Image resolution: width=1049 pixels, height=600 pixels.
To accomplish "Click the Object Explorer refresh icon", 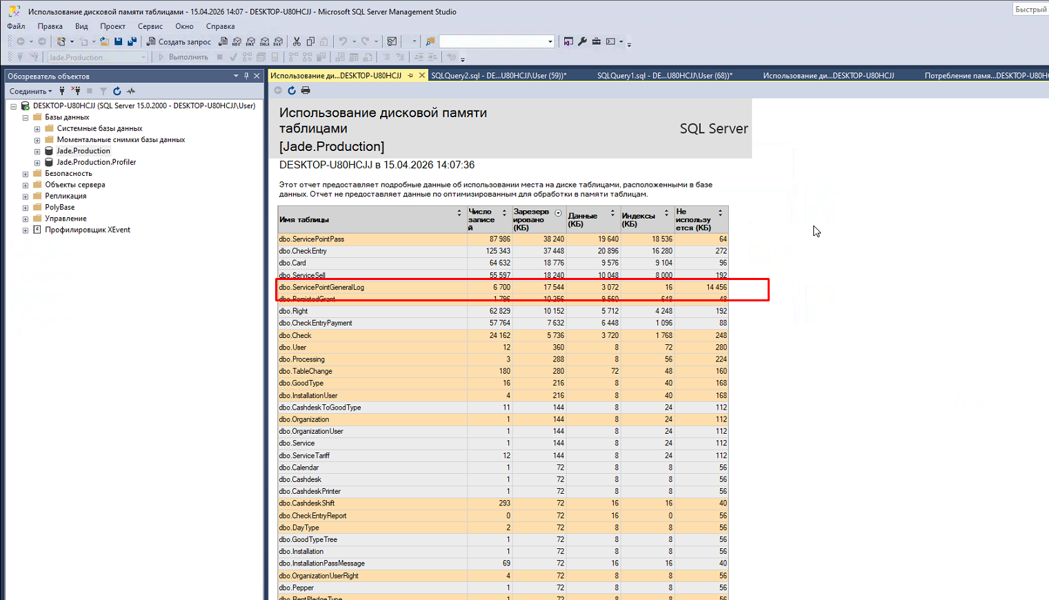I will point(117,91).
